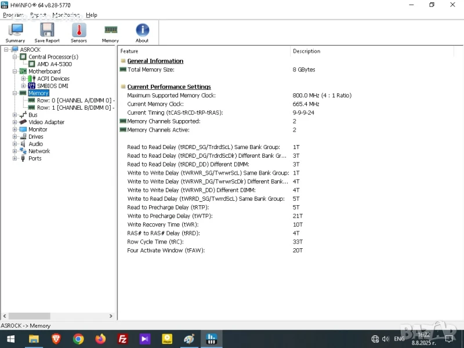Viewport: 464px width, 348px height.
Task: Open the About info icon
Action: click(x=142, y=32)
